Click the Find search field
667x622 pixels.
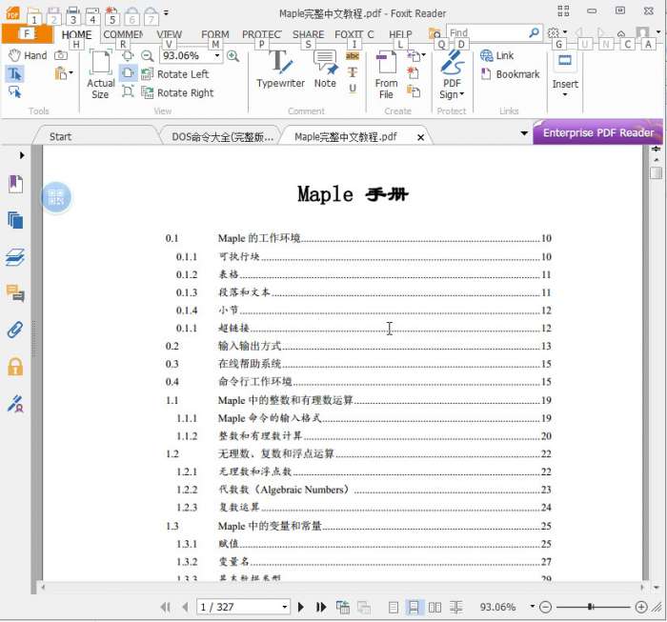(486, 32)
